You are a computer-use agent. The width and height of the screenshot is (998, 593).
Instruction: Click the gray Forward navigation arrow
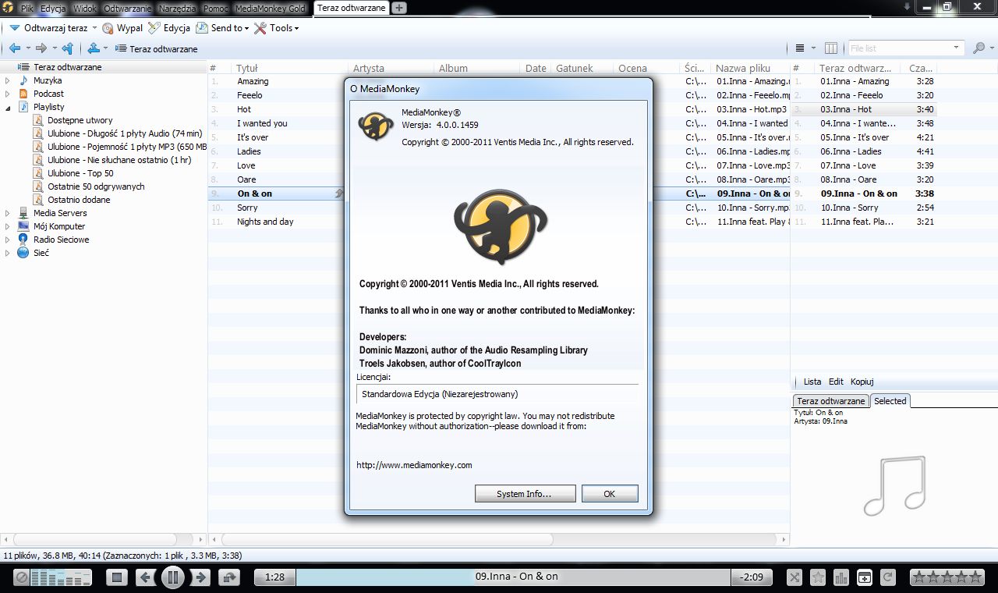click(x=41, y=48)
